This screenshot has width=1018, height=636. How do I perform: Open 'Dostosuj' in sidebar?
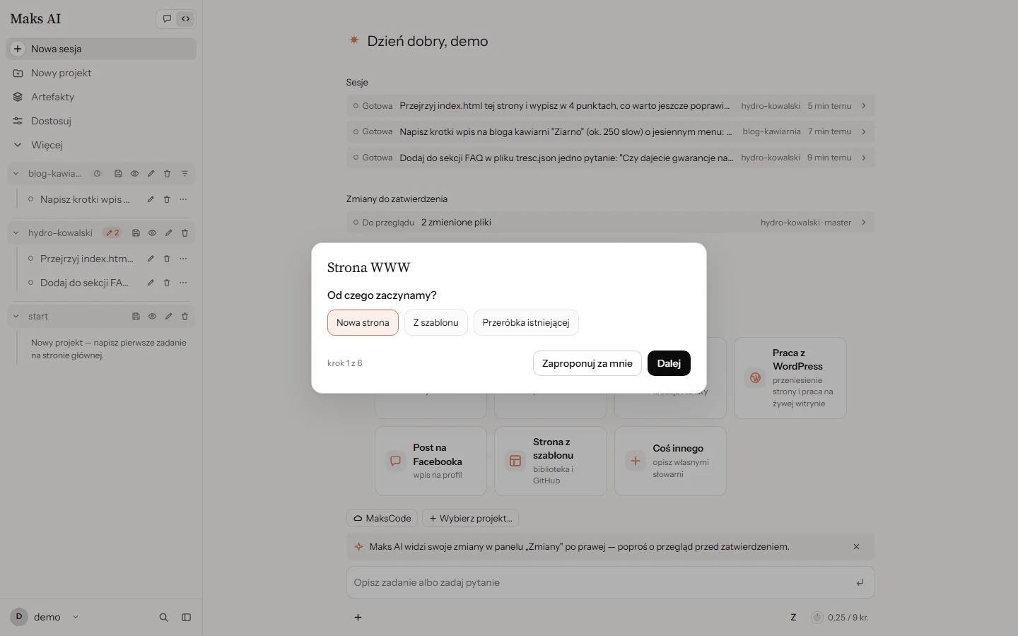coord(101,121)
